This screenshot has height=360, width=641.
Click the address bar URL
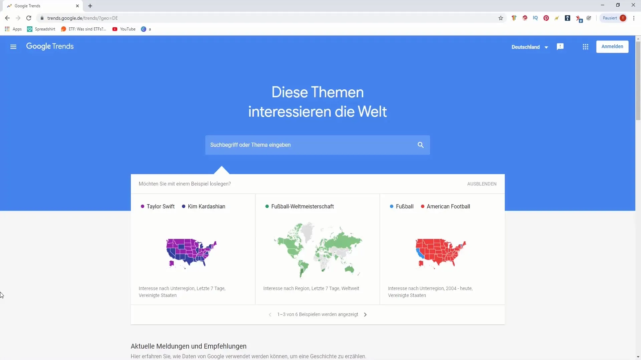tap(82, 18)
